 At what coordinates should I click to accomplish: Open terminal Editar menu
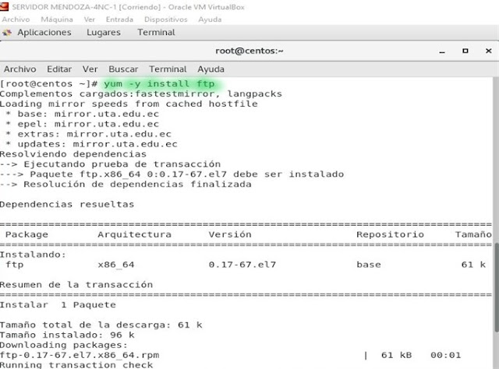(x=59, y=69)
